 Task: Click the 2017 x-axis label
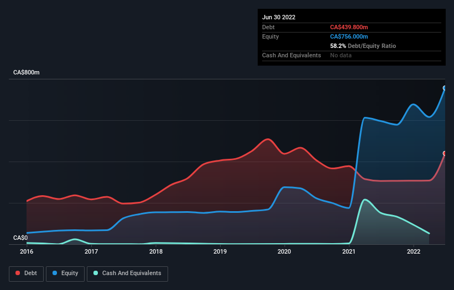pos(91,251)
